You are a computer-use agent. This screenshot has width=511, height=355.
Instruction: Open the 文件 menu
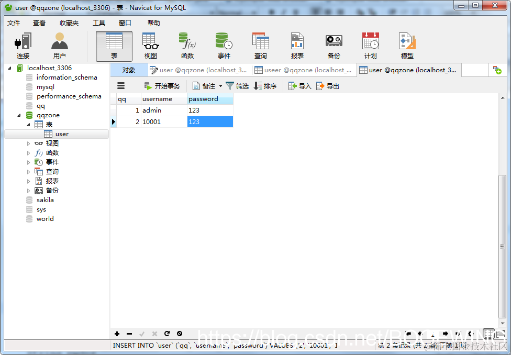(14, 23)
